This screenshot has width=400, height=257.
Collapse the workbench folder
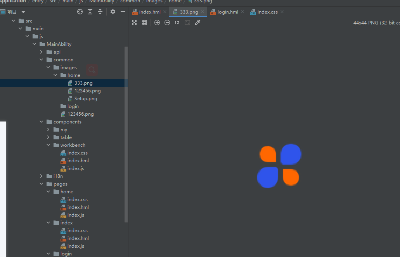(x=48, y=145)
